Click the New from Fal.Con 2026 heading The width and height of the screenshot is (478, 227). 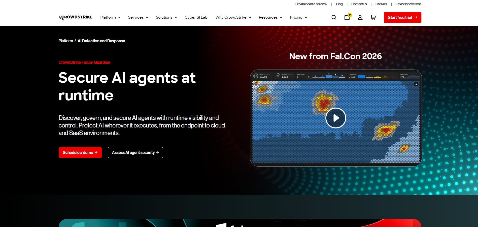[x=335, y=56]
